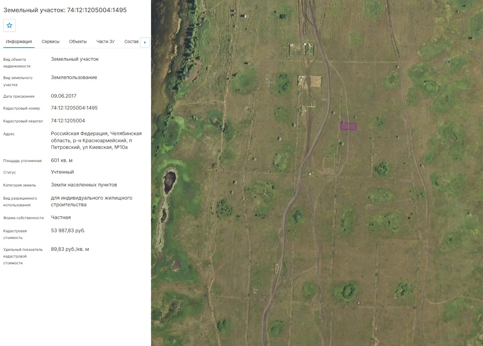Screen dimensions: 483x346
Task: Show more tabs with right arrow
Action: click(145, 42)
